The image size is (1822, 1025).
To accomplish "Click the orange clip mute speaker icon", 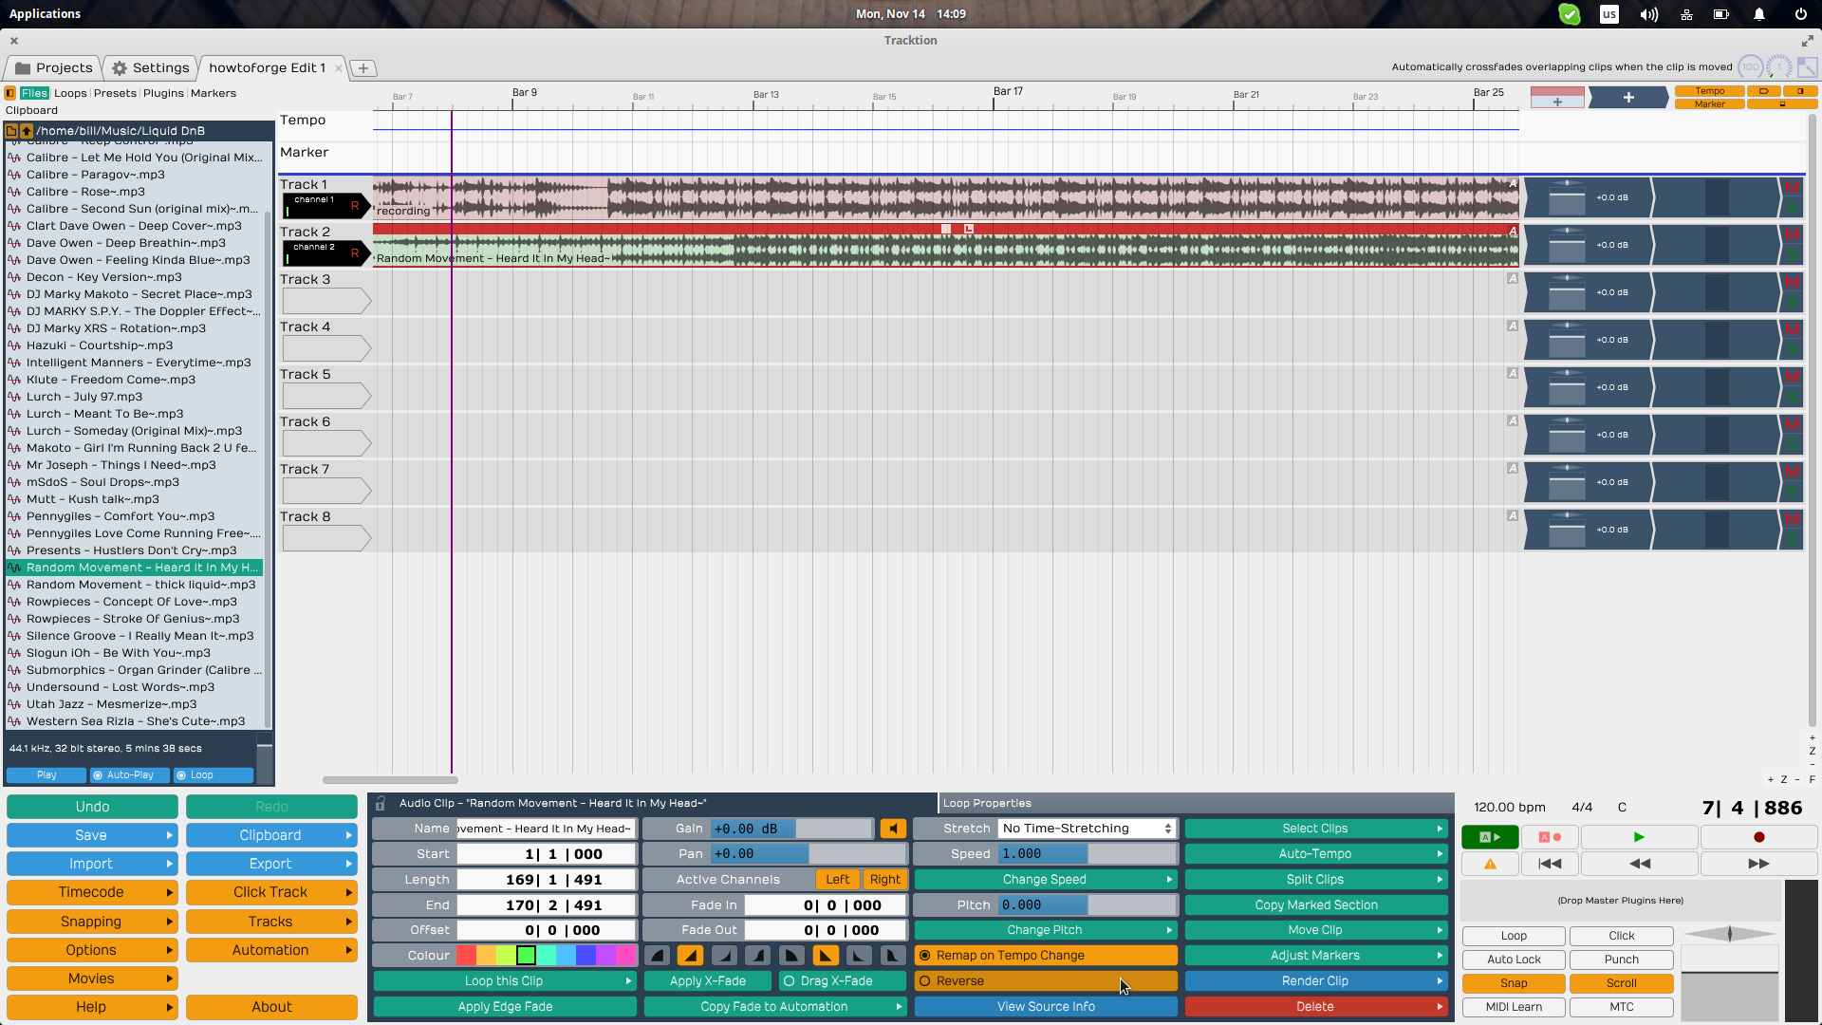I will pos(892,829).
